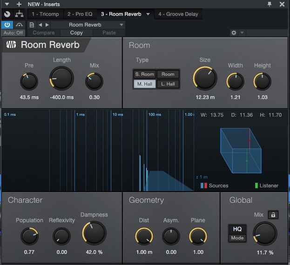Go to previous preset arrow
Screen dimensions: 290x265
(x=40, y=25)
